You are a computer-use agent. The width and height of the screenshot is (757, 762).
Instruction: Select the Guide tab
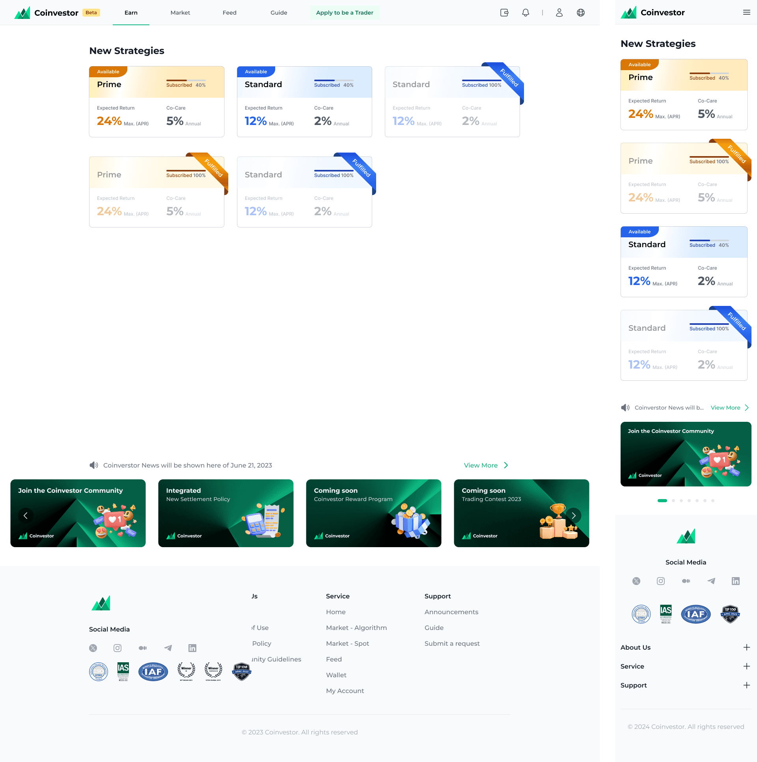point(279,13)
